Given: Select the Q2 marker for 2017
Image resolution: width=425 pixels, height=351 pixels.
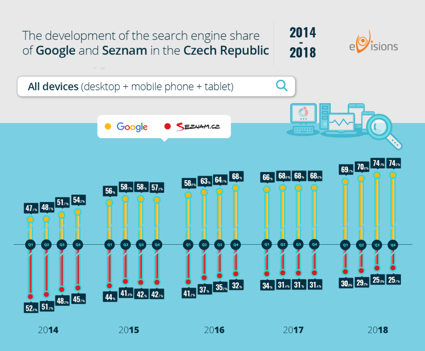Looking at the screenshot, I should click(283, 244).
